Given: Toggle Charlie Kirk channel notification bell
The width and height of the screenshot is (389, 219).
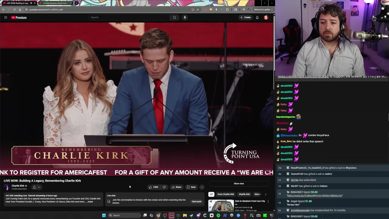Looking at the screenshot, I should point(34,187).
